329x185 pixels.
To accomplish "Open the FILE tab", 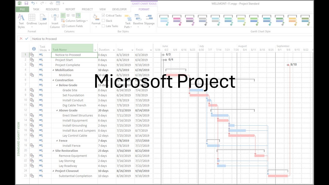I will (x=22, y=9).
